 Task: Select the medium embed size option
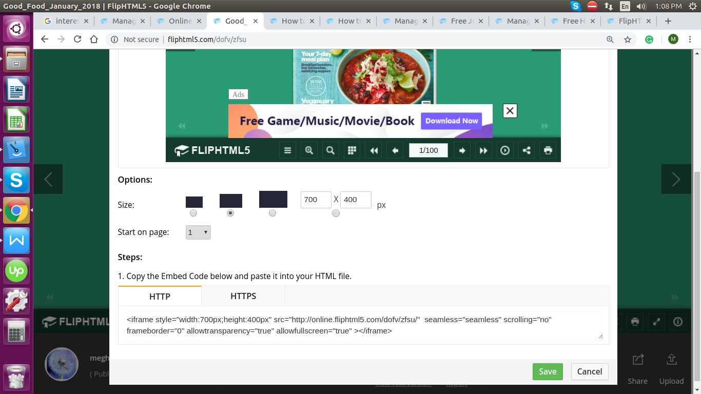click(x=230, y=213)
